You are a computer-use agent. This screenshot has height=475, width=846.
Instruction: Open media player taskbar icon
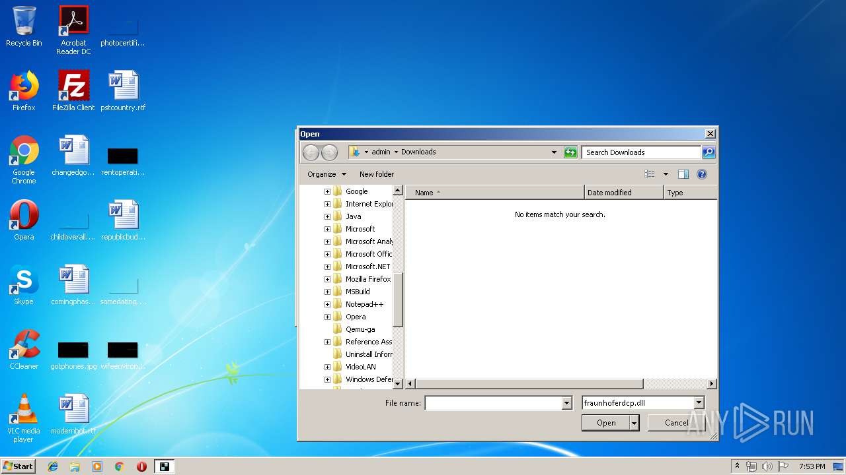97,466
